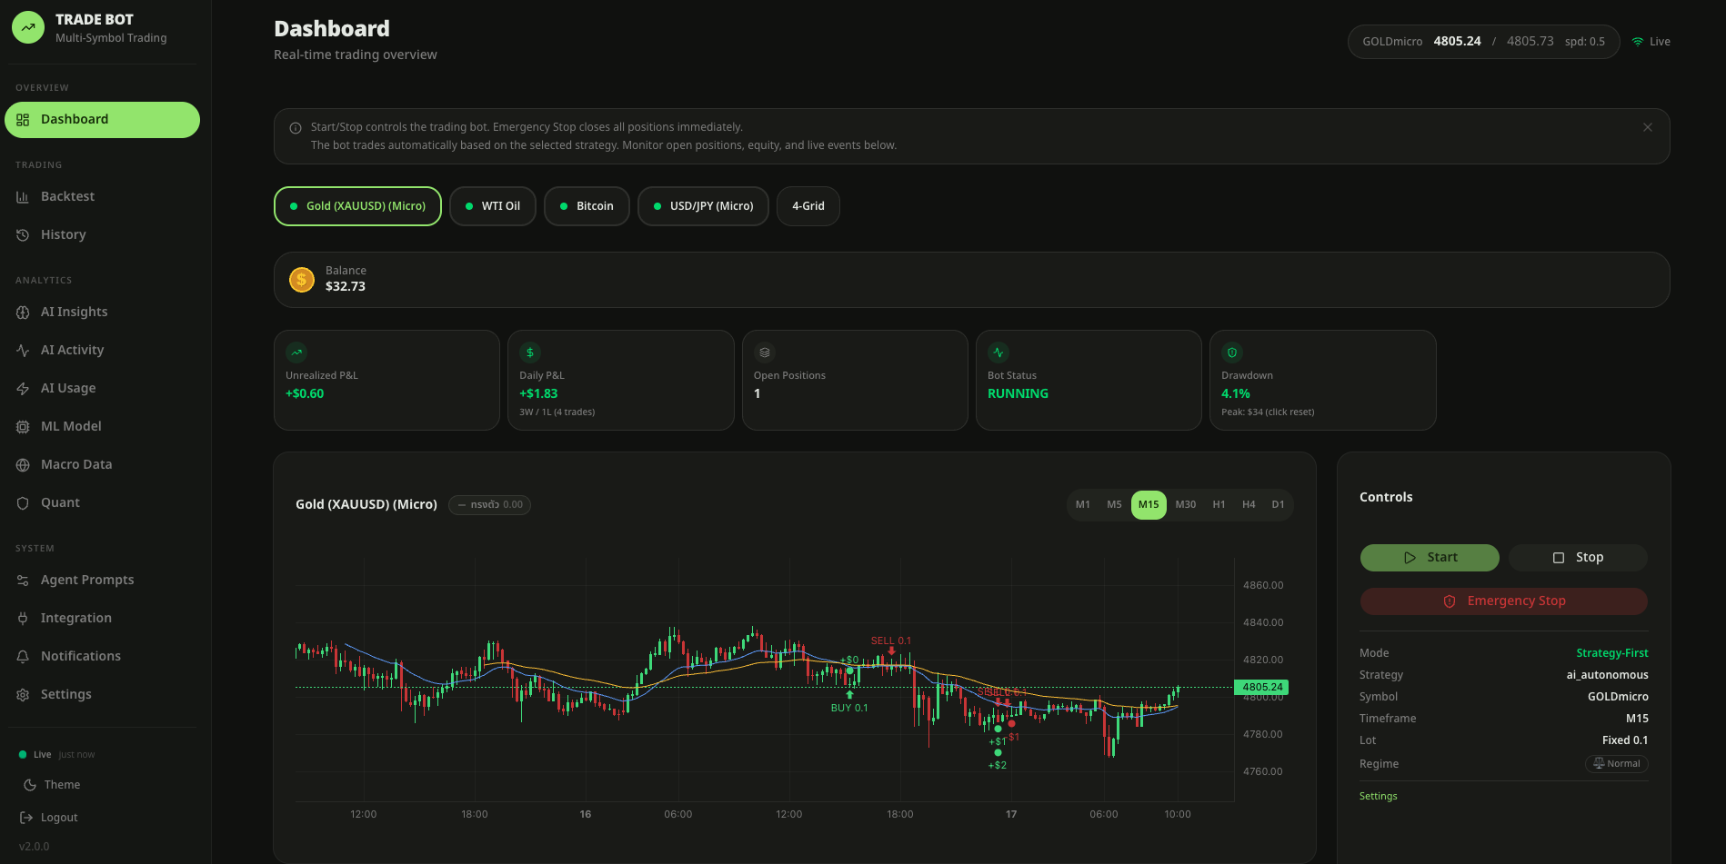Click the Integration plug icon
The image size is (1726, 864).
point(23,619)
